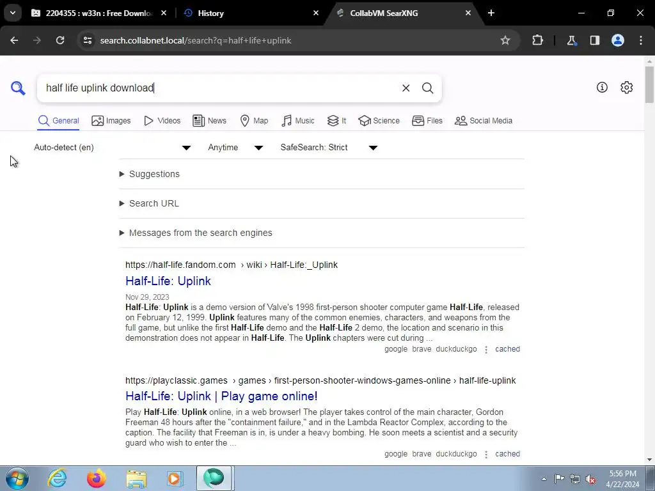655x491 pixels.
Task: Clear the search query with X
Action: (x=406, y=88)
